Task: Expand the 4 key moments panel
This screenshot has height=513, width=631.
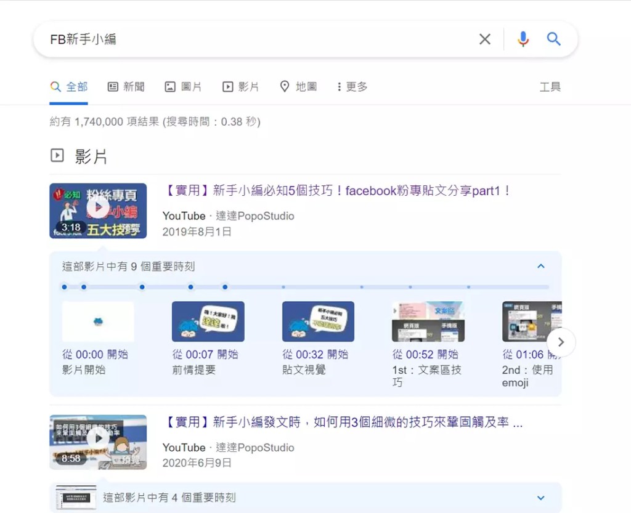Action: 540,498
